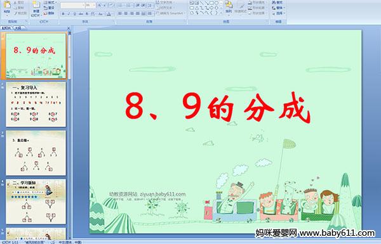Pick the Rectangle shape in the shapes gallery
381x244 pixels.
click(x=211, y=3)
